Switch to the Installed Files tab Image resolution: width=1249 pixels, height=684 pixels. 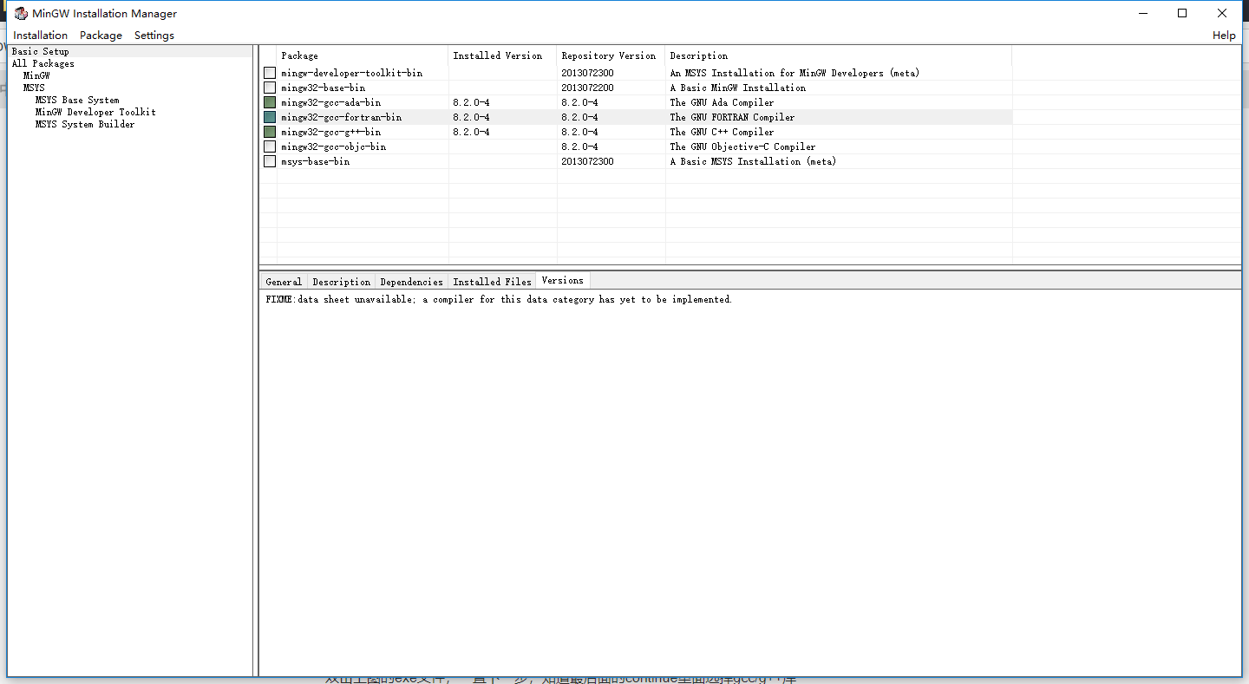click(x=492, y=282)
